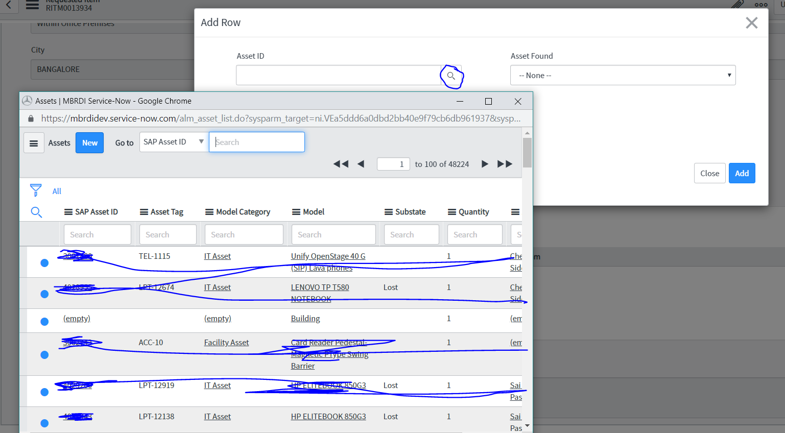Viewport: 785px width, 433px height.
Task: Click the Close button in Add Row
Action: pyautogui.click(x=709, y=173)
